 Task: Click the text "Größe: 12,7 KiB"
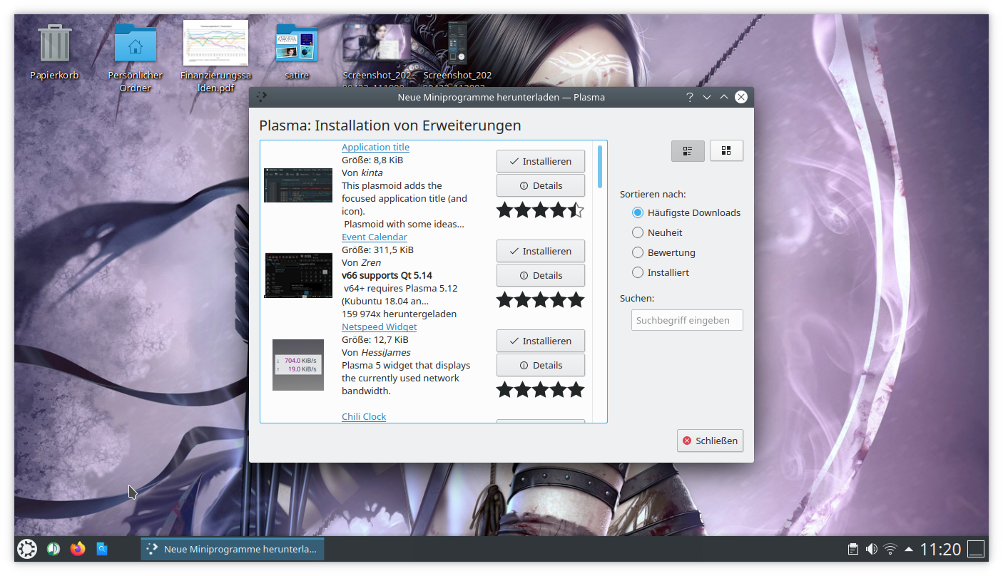375,339
